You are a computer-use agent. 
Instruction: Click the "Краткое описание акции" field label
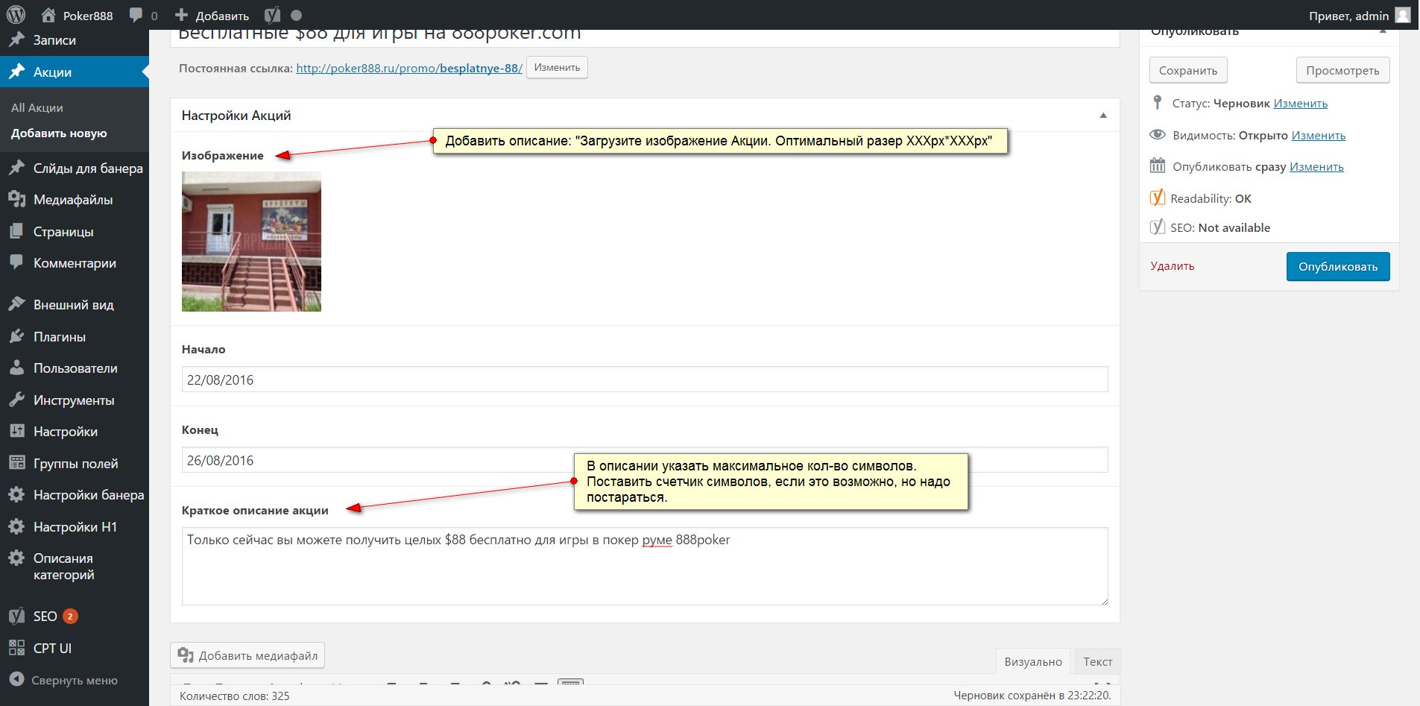[x=255, y=510]
